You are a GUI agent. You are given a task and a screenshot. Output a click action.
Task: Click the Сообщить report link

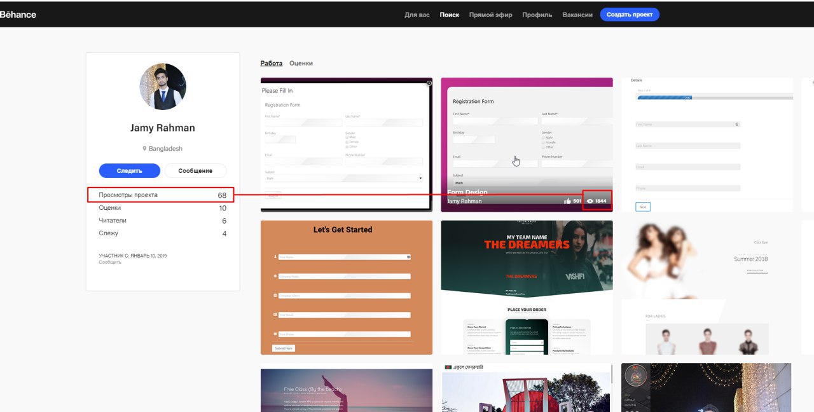pos(110,262)
